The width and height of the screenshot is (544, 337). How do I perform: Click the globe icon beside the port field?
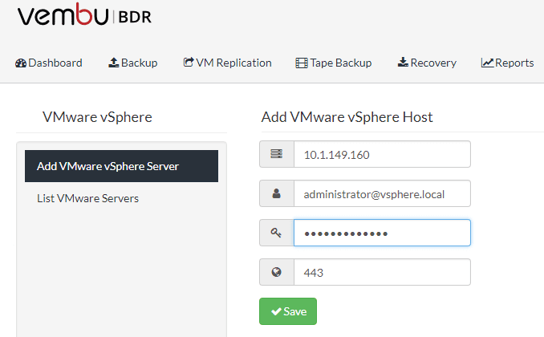point(277,272)
